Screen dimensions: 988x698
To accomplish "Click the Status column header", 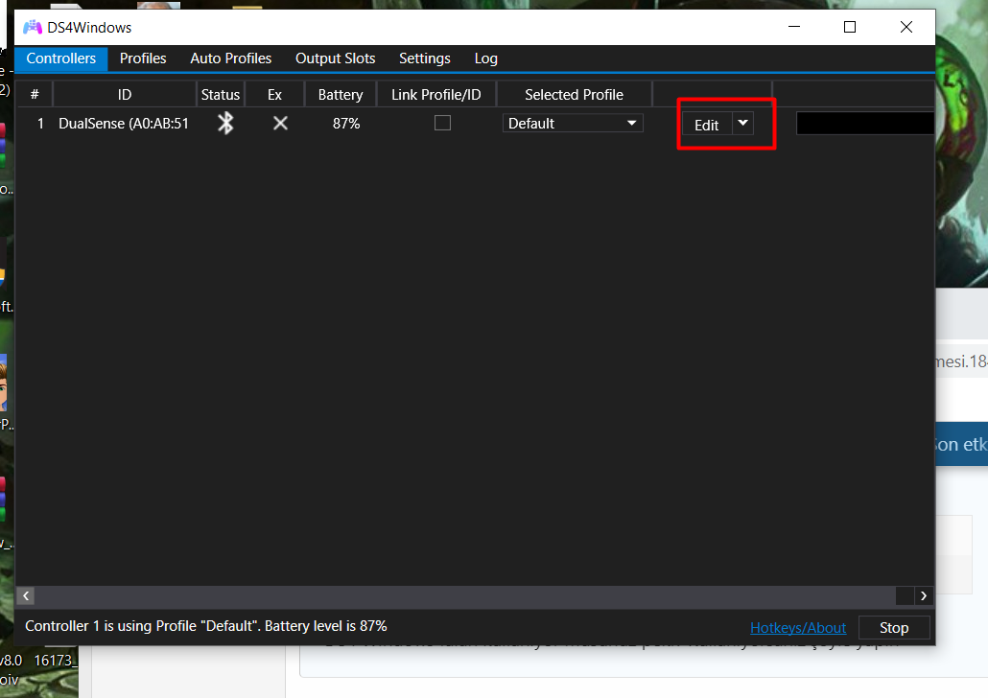I will point(220,95).
